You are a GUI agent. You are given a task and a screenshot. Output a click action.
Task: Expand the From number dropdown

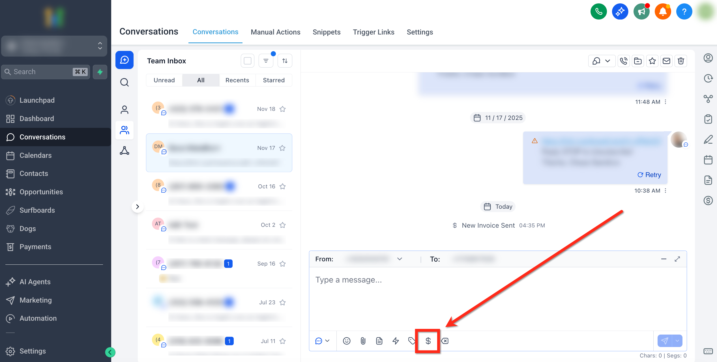tap(399, 259)
